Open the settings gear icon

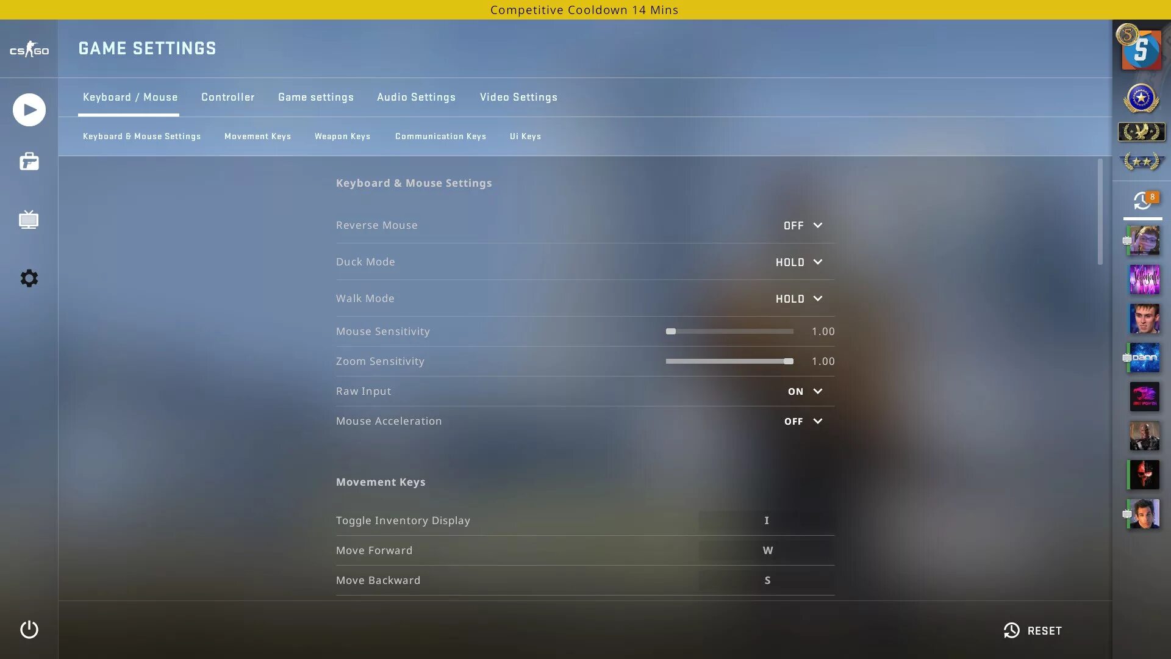coord(29,278)
